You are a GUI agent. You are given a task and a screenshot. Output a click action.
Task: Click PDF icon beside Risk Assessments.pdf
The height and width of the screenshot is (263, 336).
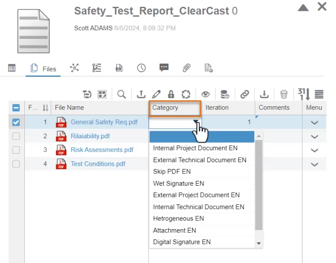tap(61, 150)
